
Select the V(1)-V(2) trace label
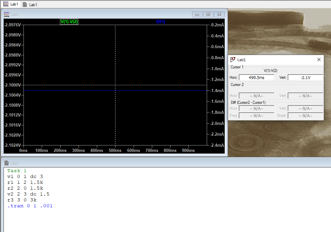tap(69, 21)
